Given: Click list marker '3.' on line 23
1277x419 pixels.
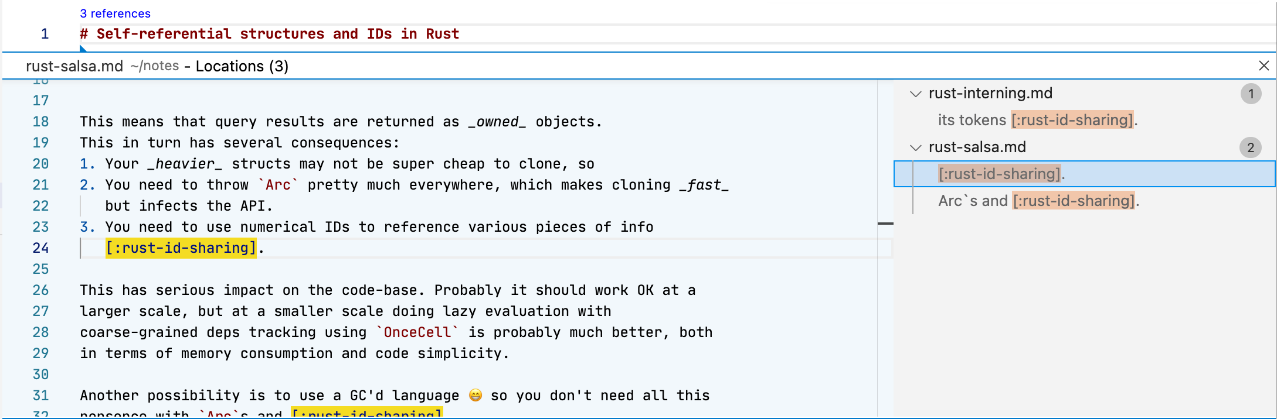Looking at the screenshot, I should (87, 227).
